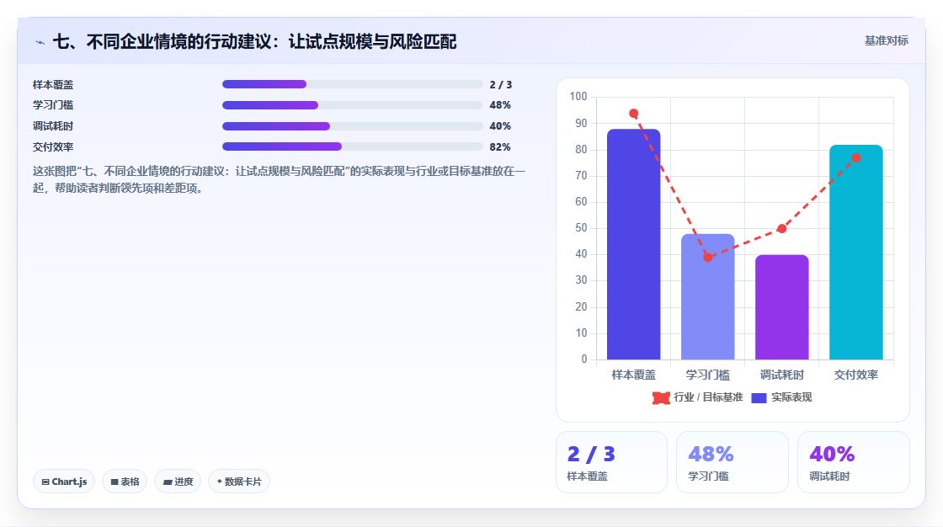Click the slide title 七、不同企业情境的行动建议
943x527 pixels.
tap(254, 41)
